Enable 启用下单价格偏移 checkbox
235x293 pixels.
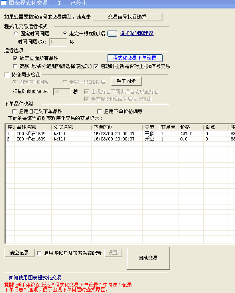99,111
